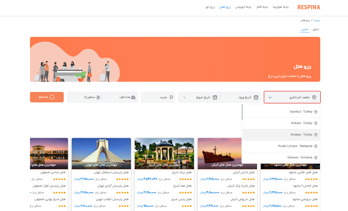Click the location pin icon in destination field
Viewport: 348px width, 211px height.
tap(314, 97)
